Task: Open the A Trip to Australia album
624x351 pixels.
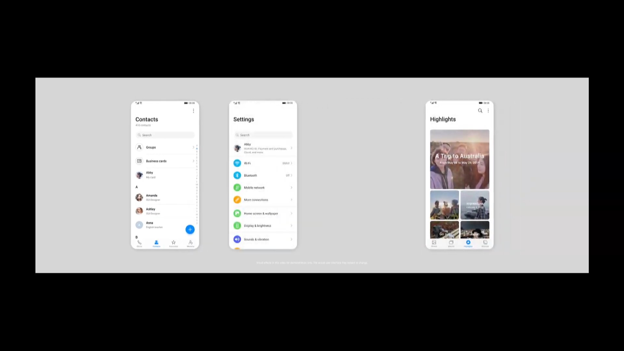Action: pyautogui.click(x=460, y=159)
